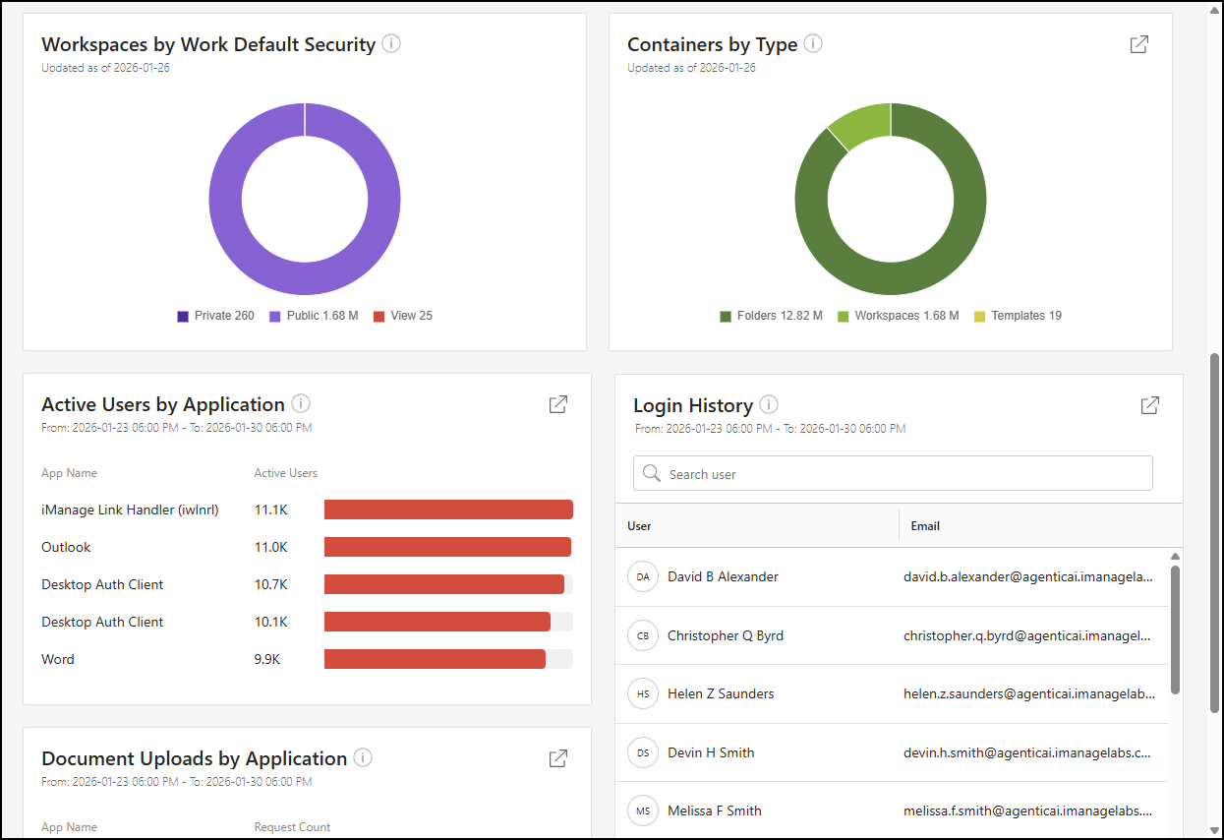Open Login History in expanded view
The height and width of the screenshot is (840, 1224).
1149,405
